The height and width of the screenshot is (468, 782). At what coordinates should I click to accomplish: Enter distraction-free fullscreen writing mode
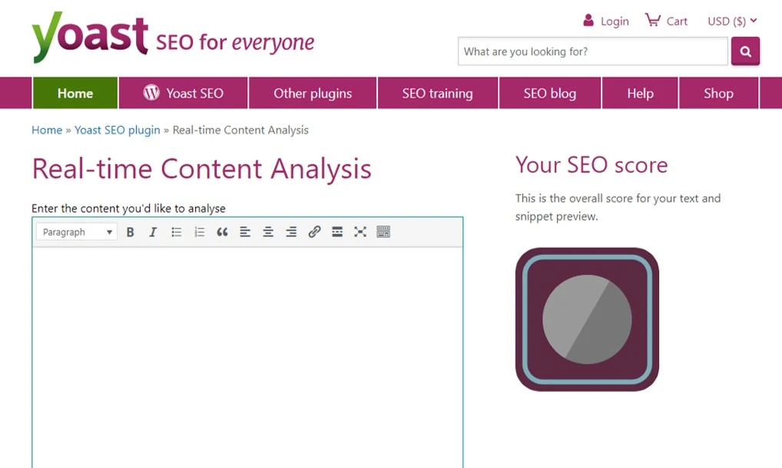pos(360,231)
